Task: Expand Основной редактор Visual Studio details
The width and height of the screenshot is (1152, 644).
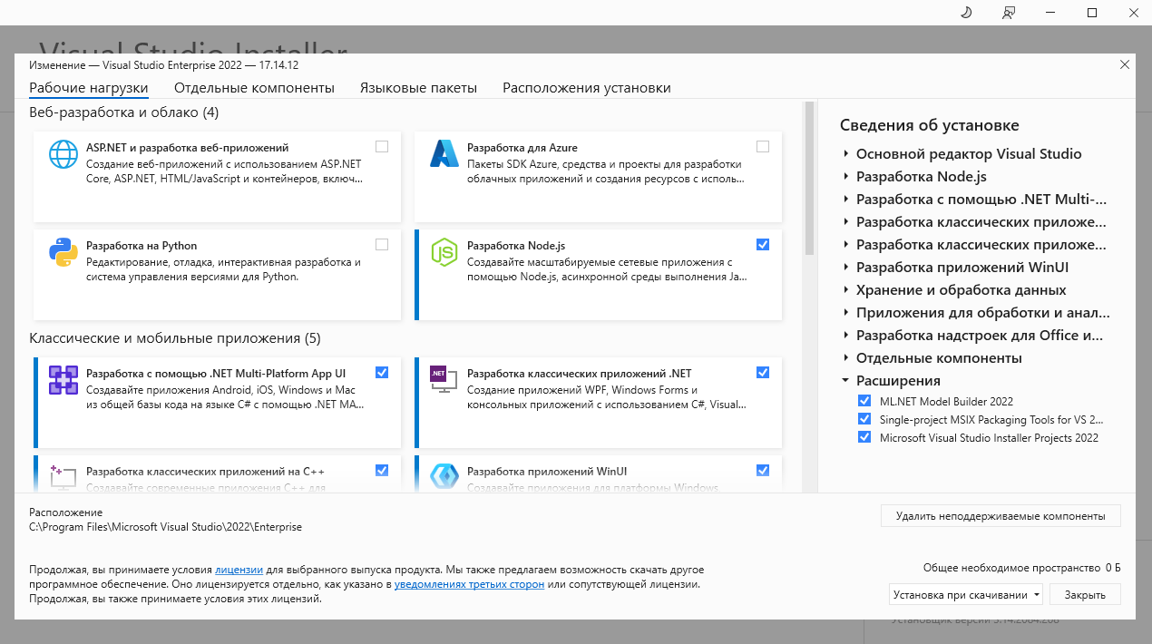Action: click(845, 154)
